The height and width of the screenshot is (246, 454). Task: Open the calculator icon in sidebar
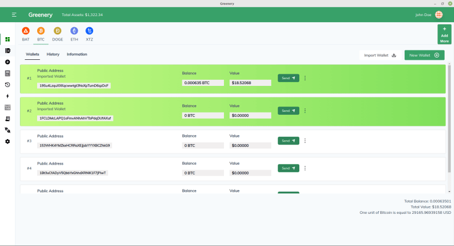coord(8,74)
